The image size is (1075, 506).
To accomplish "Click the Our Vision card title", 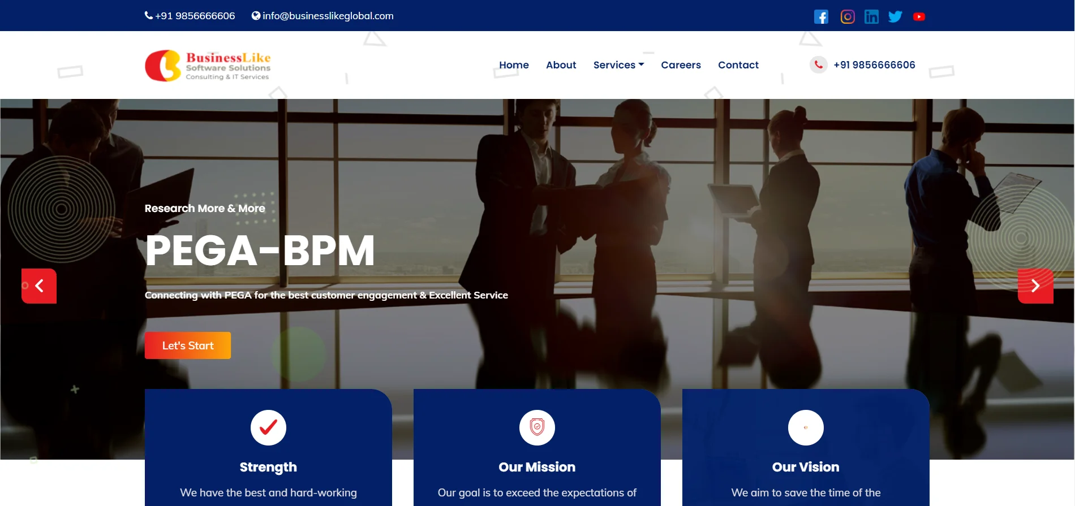I will (806, 467).
